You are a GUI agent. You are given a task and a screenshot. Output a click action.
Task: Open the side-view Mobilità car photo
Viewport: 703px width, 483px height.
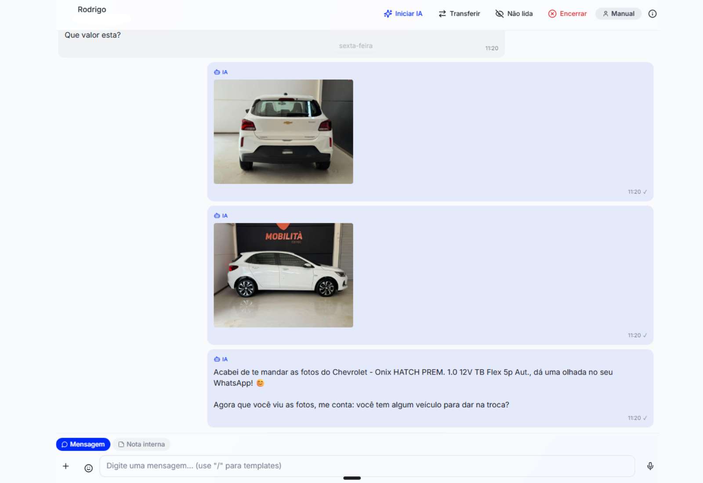(x=283, y=275)
